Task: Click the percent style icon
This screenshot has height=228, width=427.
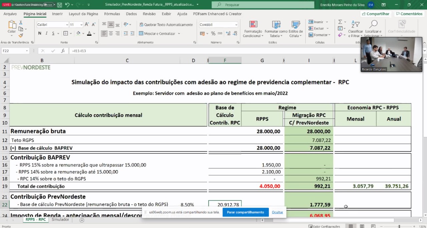Action: click(213, 33)
